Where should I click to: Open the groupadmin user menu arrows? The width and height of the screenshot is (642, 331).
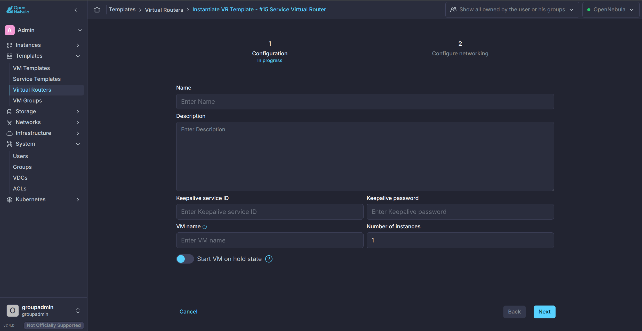tap(78, 311)
